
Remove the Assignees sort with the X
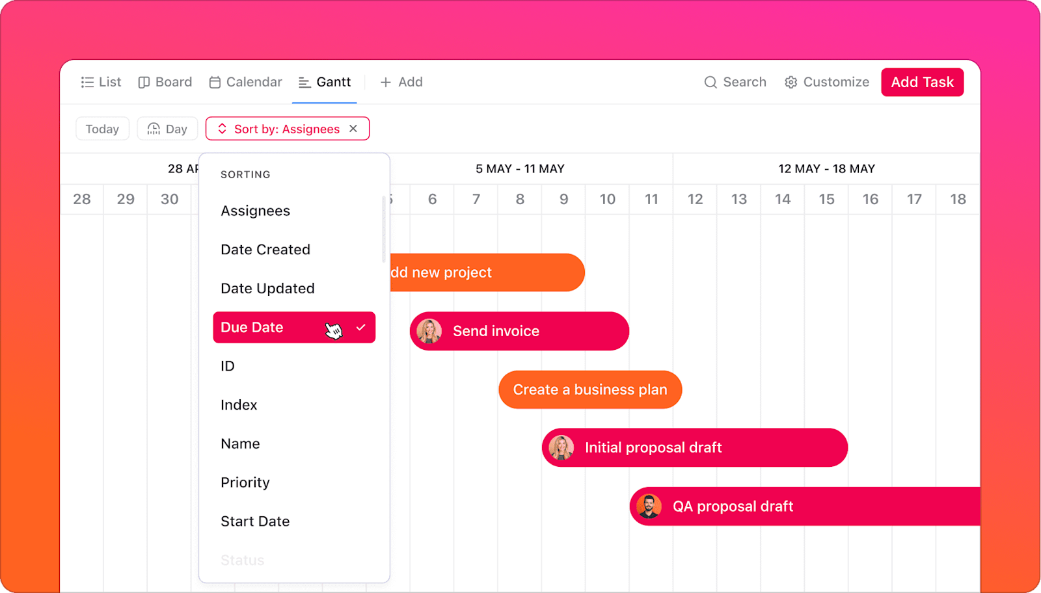tap(353, 128)
